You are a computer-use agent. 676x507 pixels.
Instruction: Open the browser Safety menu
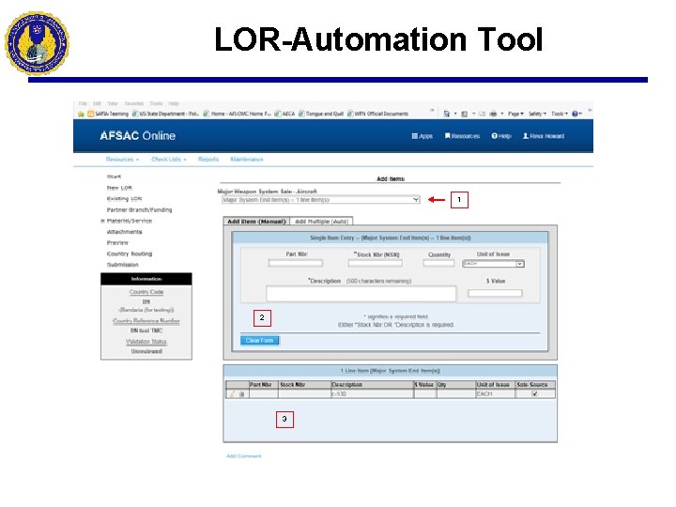(x=537, y=114)
